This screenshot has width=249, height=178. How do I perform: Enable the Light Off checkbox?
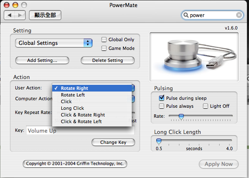[205, 106]
